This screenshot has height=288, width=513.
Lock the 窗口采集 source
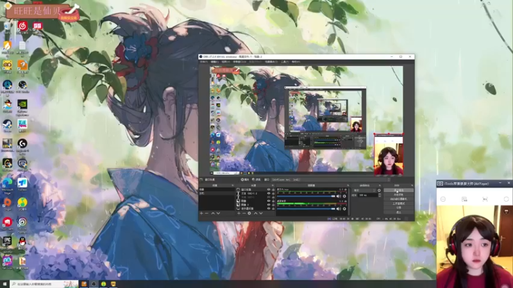(x=273, y=189)
